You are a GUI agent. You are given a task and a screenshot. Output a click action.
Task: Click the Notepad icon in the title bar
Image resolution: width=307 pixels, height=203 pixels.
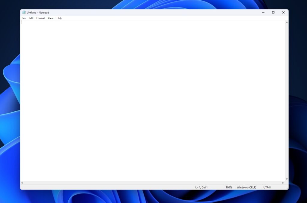[23, 12]
